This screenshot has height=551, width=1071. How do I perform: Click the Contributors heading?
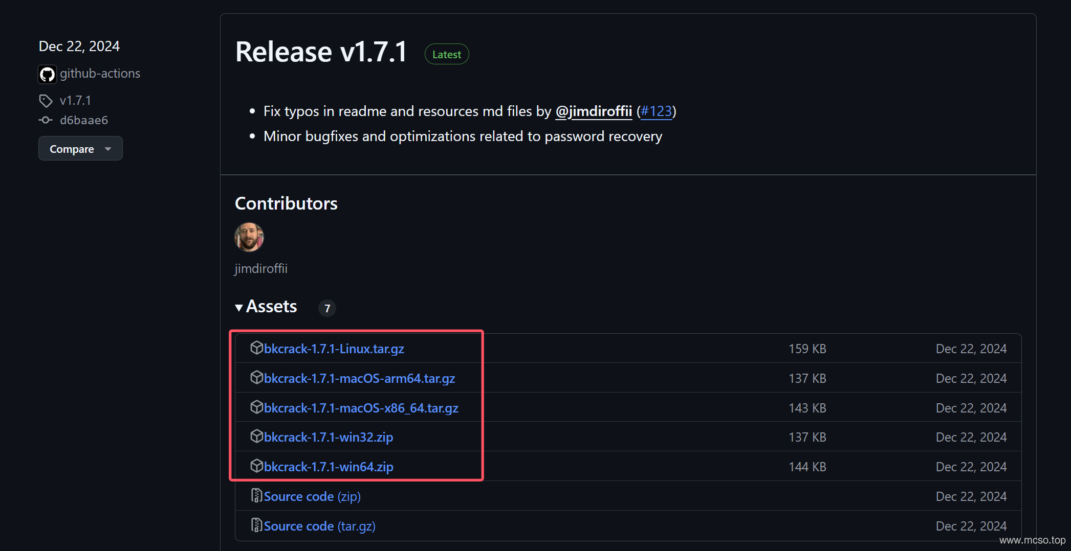coord(286,203)
